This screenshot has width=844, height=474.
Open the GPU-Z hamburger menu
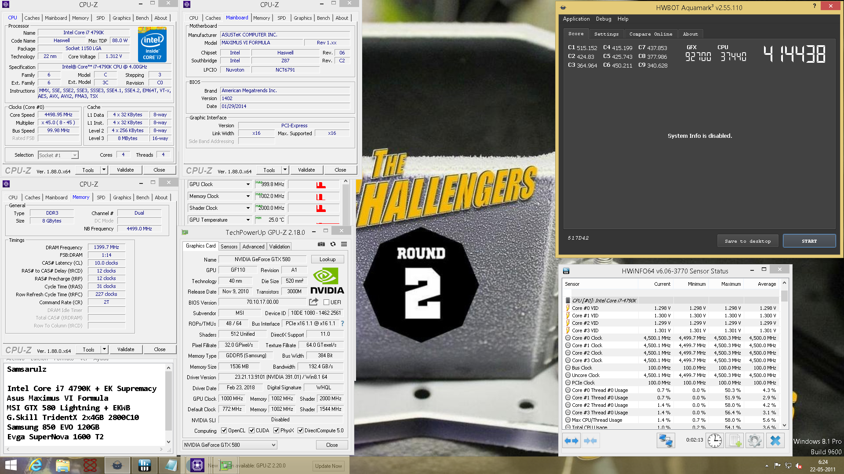[x=344, y=244]
